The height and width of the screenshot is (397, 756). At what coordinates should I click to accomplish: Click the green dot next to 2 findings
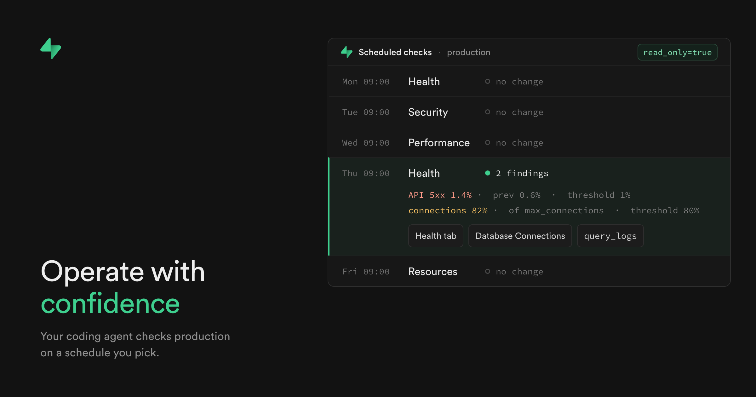[488, 173]
